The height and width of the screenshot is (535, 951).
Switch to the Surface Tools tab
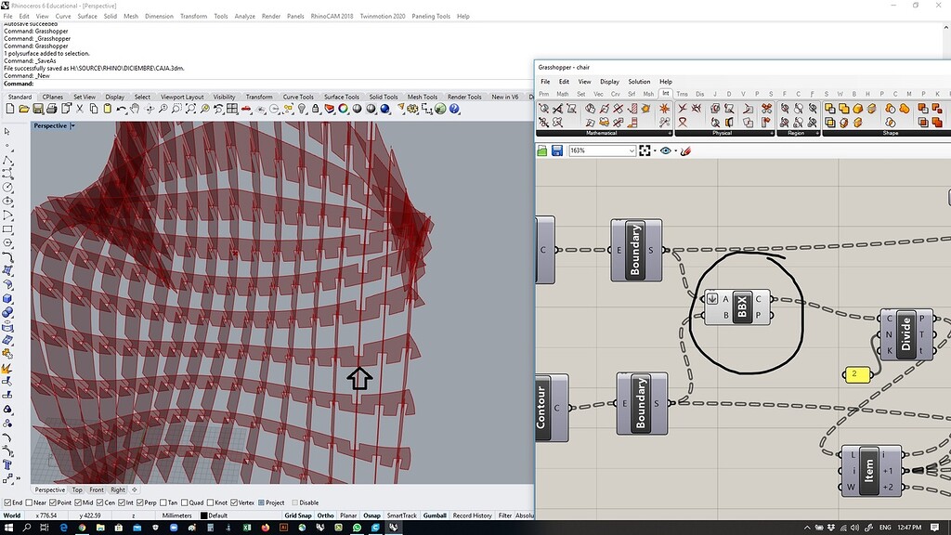pos(341,97)
